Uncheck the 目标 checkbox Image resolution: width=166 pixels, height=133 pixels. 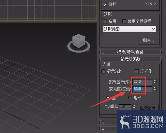tap(105, 5)
